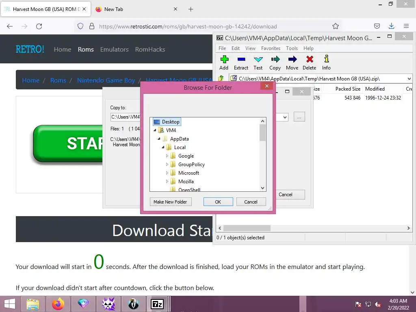
Task: Open the 7-Zip Help menu
Action: point(308,48)
